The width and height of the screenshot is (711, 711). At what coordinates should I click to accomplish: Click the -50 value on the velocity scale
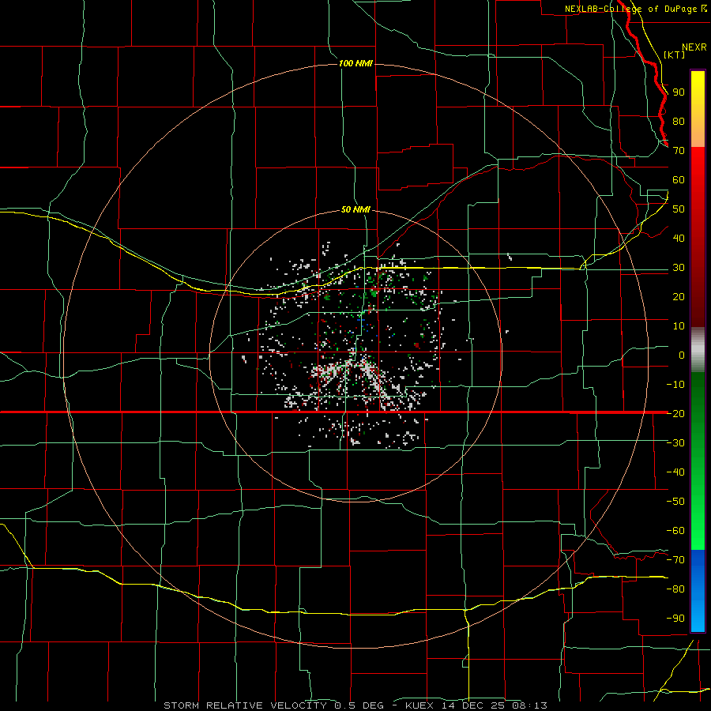(x=675, y=501)
